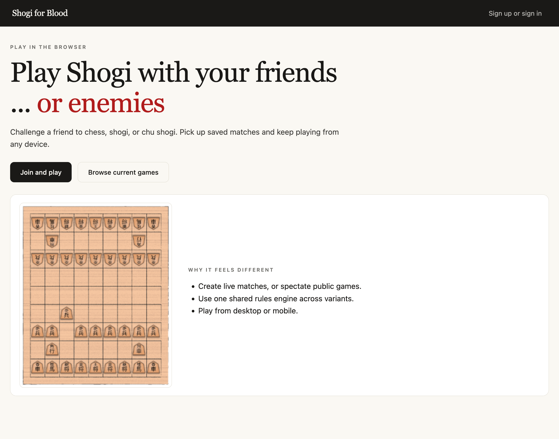
Task: Open the Sign up or sign in page
Action: (515, 13)
